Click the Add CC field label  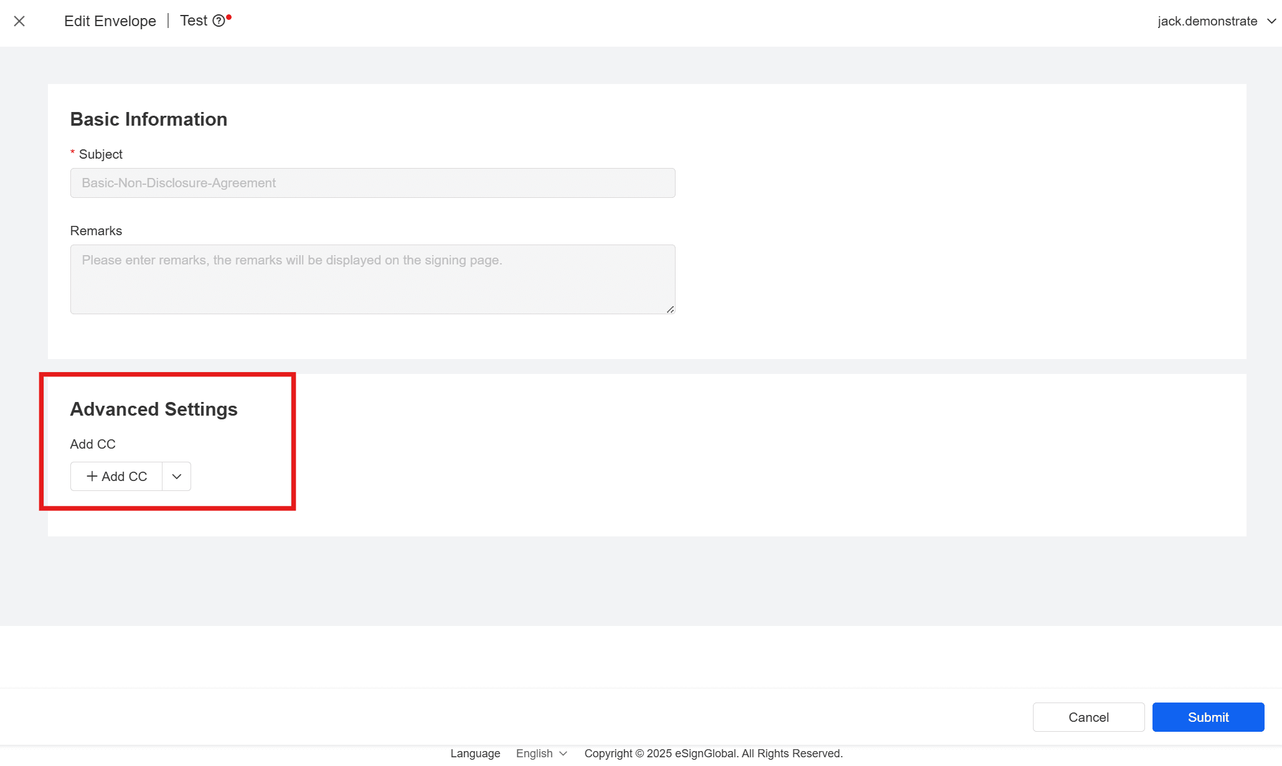(93, 444)
